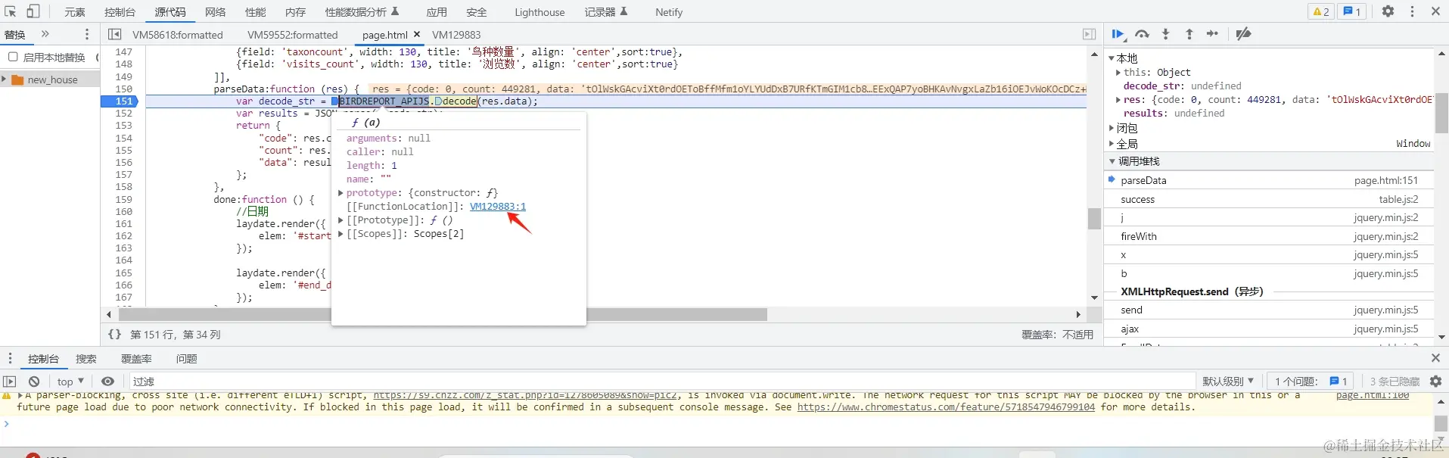Screen dimensions: 1449x458
Task: Step out of current function
Action: [1189, 34]
